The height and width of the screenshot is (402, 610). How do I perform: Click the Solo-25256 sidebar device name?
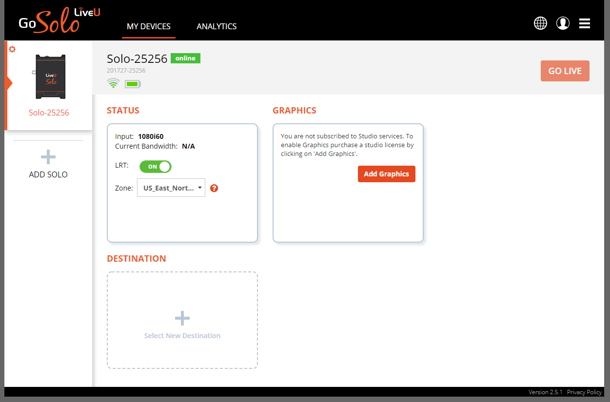[49, 113]
